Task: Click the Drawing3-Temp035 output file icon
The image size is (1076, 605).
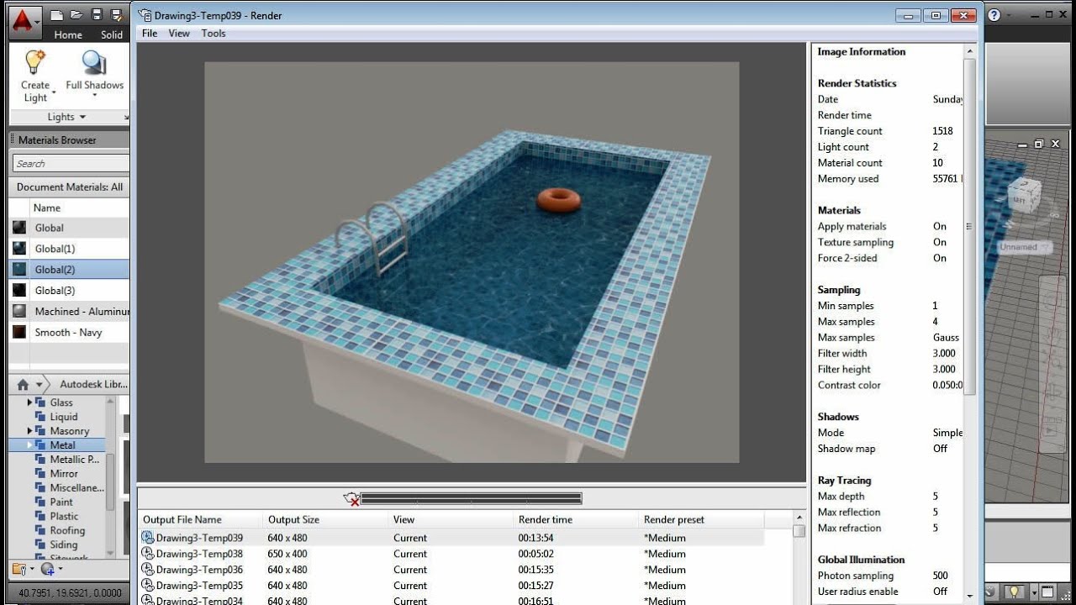Action: (x=148, y=586)
